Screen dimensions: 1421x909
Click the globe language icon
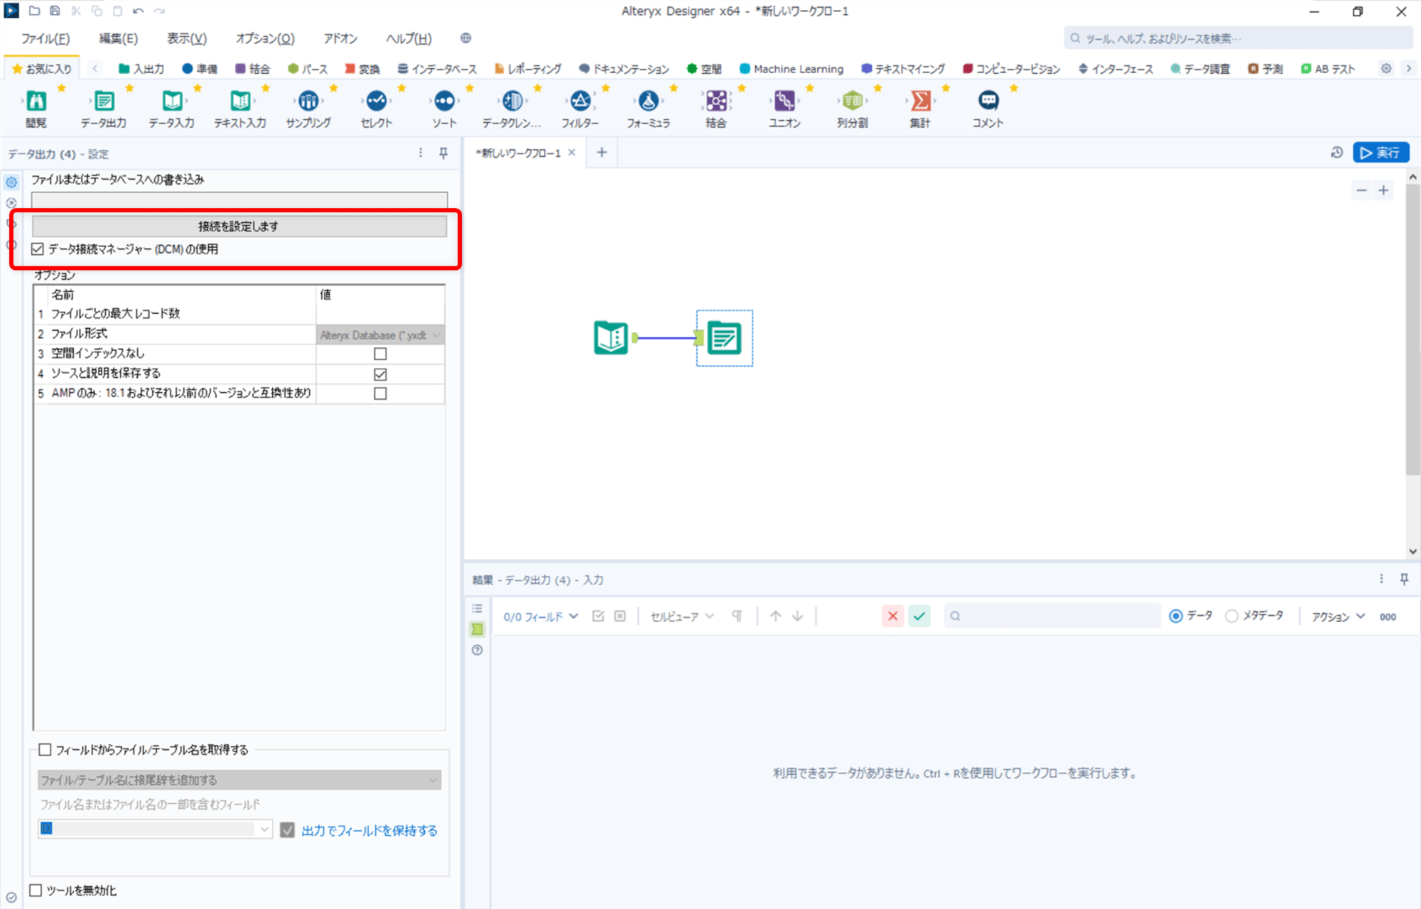coord(466,38)
